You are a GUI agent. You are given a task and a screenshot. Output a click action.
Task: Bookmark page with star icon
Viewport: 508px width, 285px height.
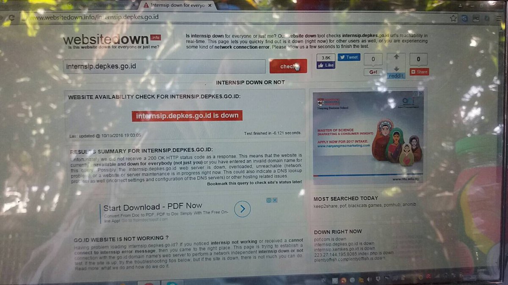pos(453,18)
